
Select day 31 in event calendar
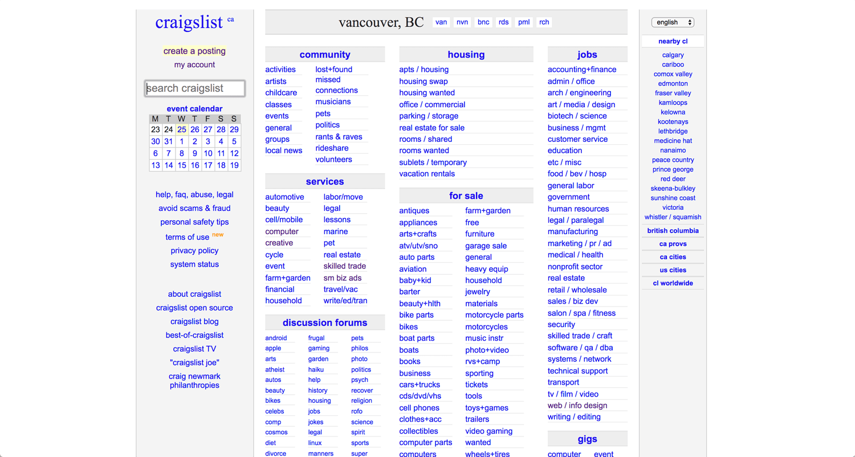[168, 141]
